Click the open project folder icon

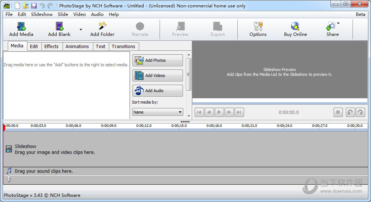26,6
